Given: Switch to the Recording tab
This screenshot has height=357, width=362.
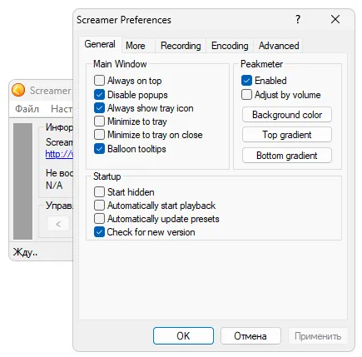Looking at the screenshot, I should tap(181, 46).
